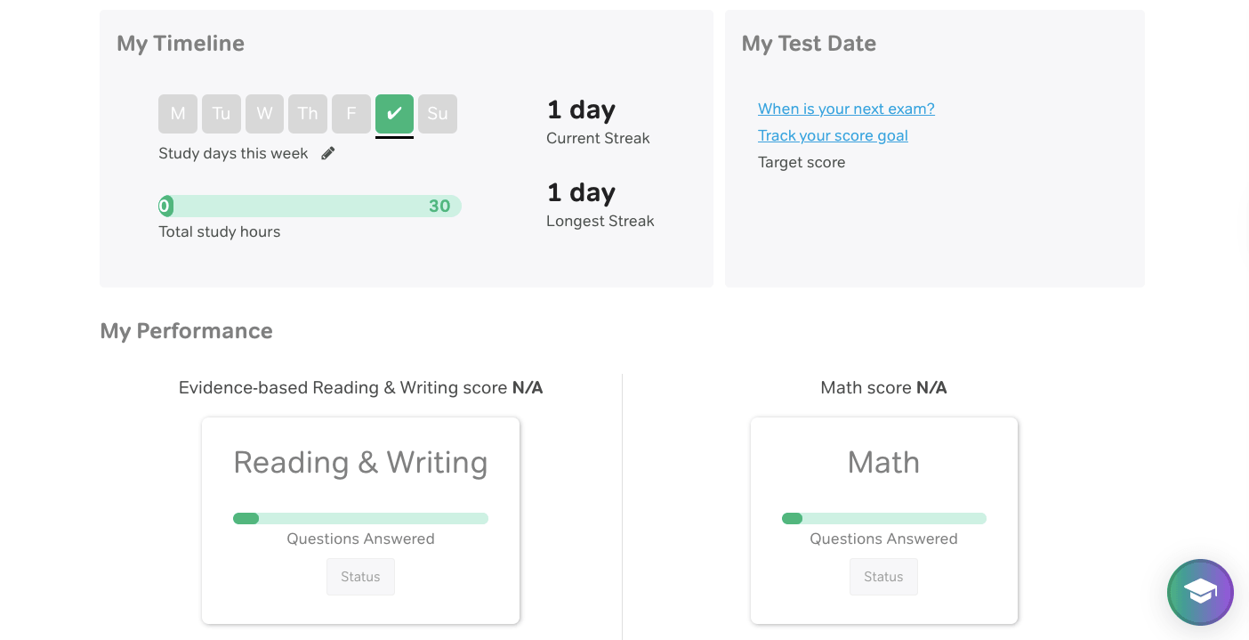Click the Status button under Math

(883, 577)
